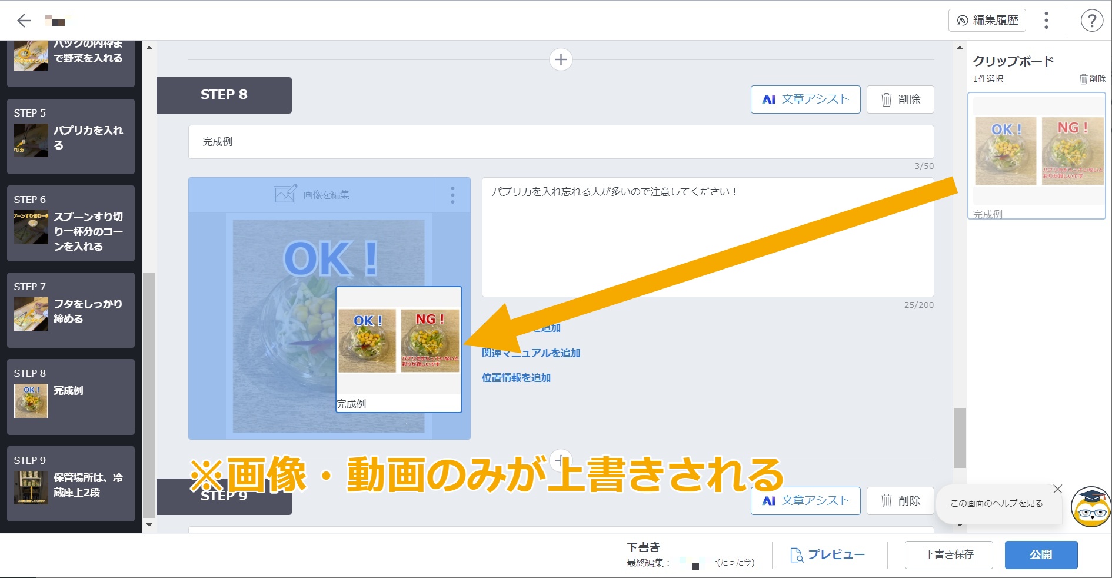The height and width of the screenshot is (578, 1112).
Task: Click the owl mascot help icon
Action: coord(1090,507)
